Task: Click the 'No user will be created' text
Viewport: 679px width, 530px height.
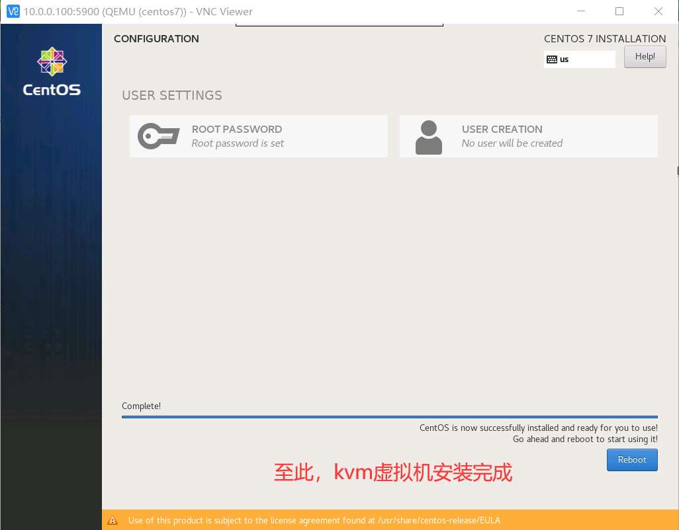Action: click(x=512, y=143)
